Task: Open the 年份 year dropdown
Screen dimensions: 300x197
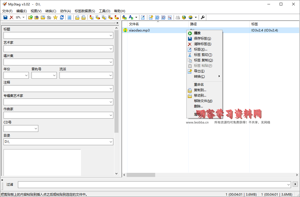Action: (26, 75)
